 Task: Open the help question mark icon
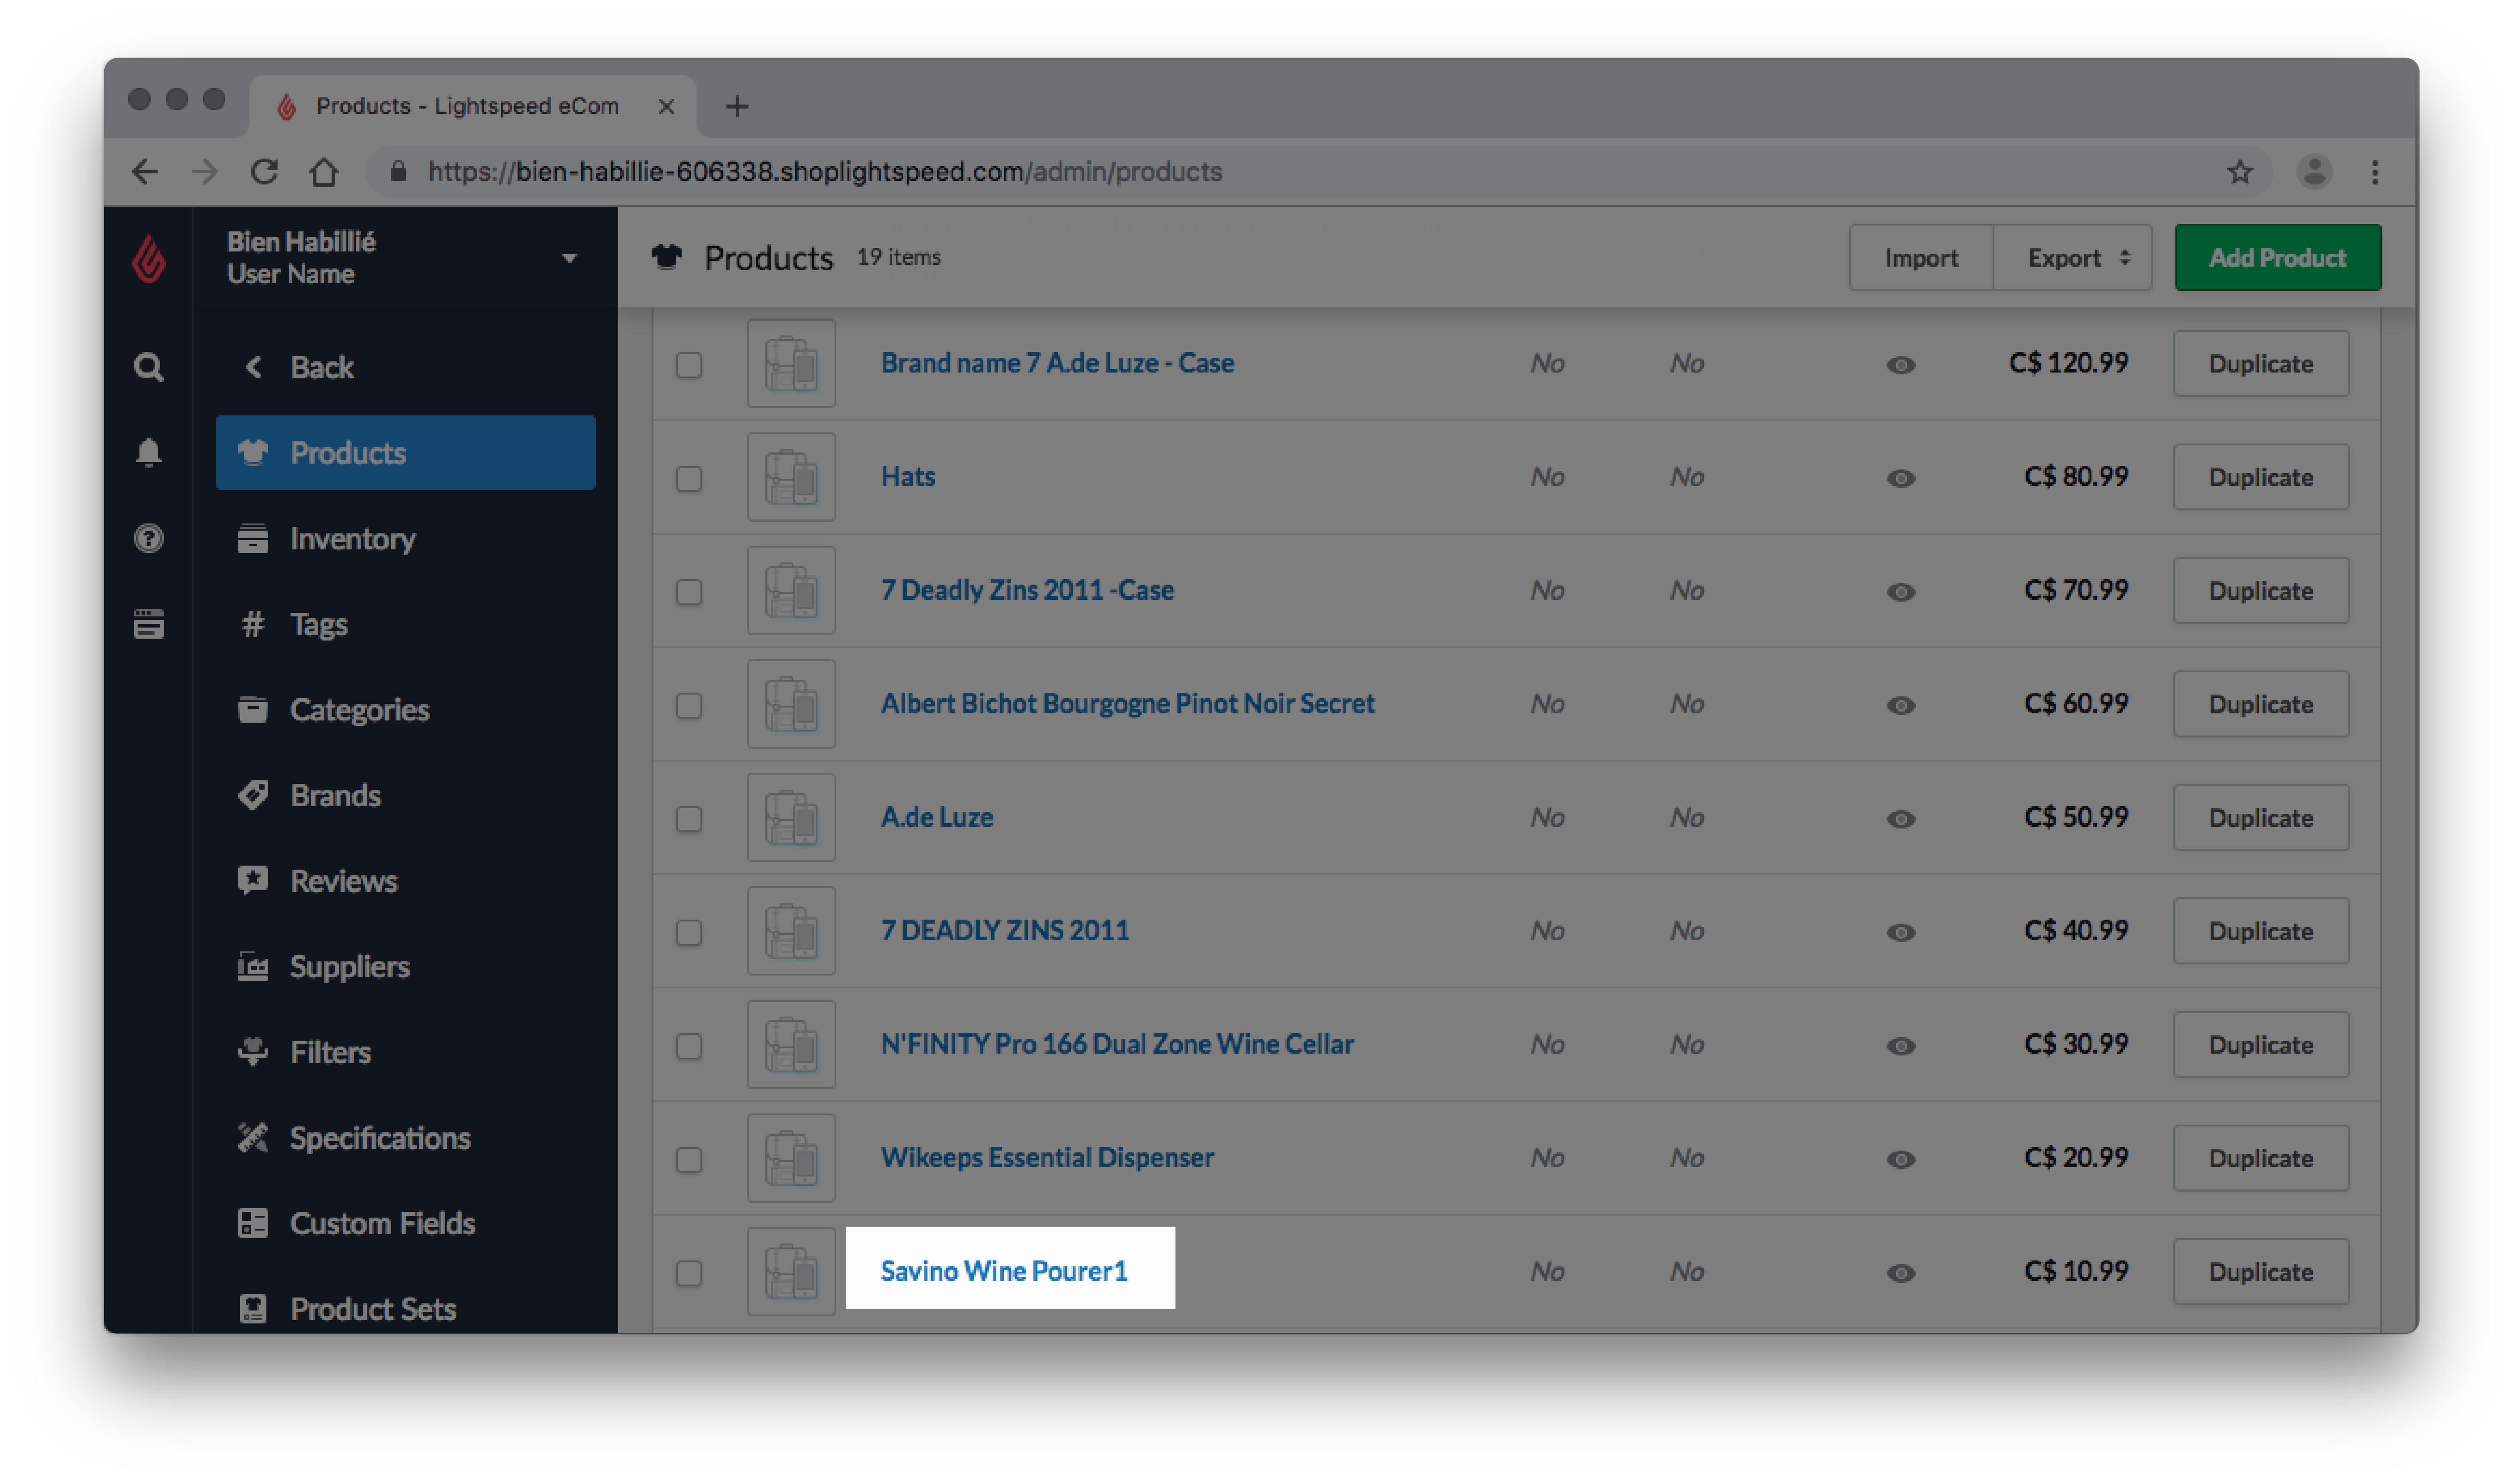[x=149, y=539]
